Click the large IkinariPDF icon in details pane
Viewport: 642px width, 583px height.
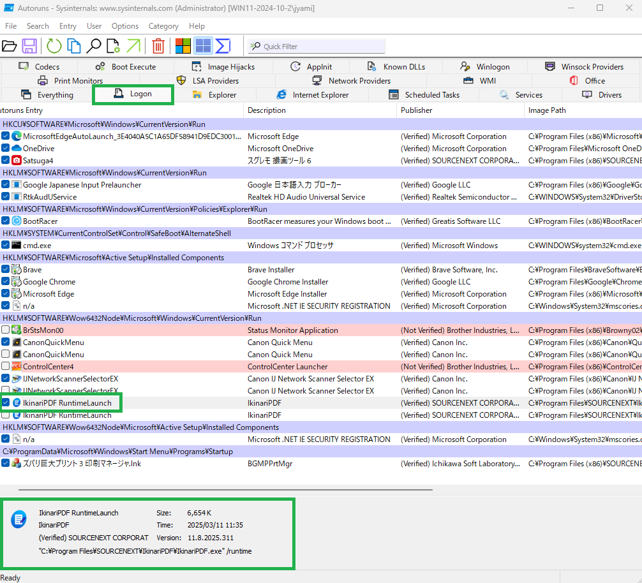19,519
